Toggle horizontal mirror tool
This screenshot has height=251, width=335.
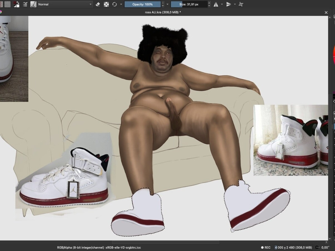[216, 4]
